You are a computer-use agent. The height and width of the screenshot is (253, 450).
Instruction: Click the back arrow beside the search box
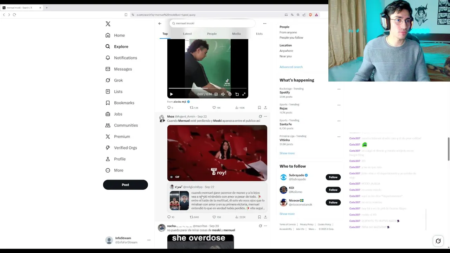point(160,24)
